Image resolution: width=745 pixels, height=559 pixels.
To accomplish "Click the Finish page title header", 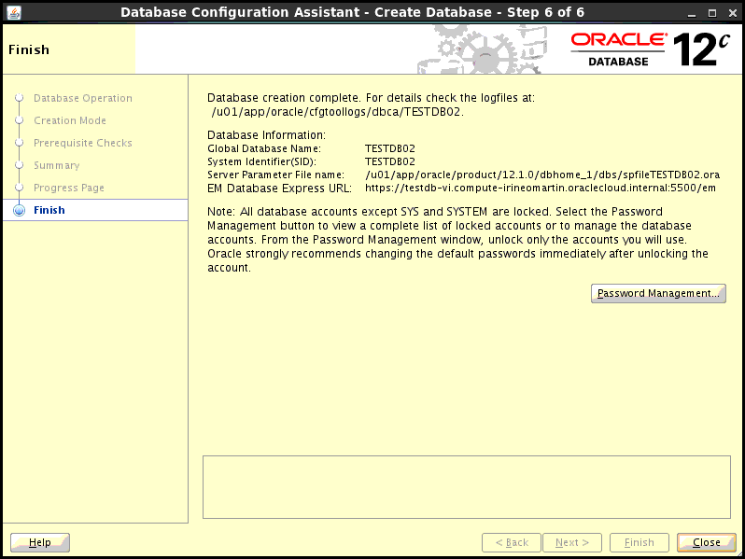I will 29,49.
